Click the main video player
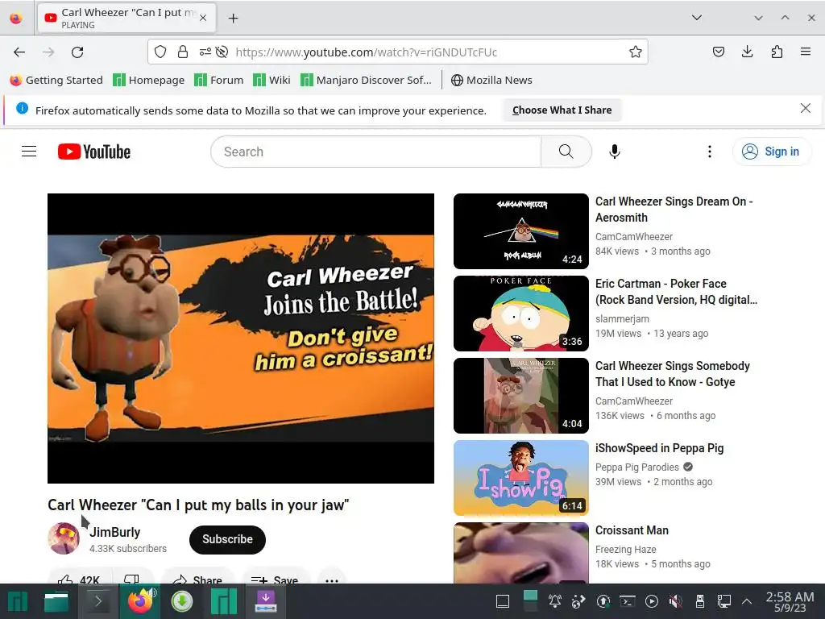825x619 pixels. (240, 338)
